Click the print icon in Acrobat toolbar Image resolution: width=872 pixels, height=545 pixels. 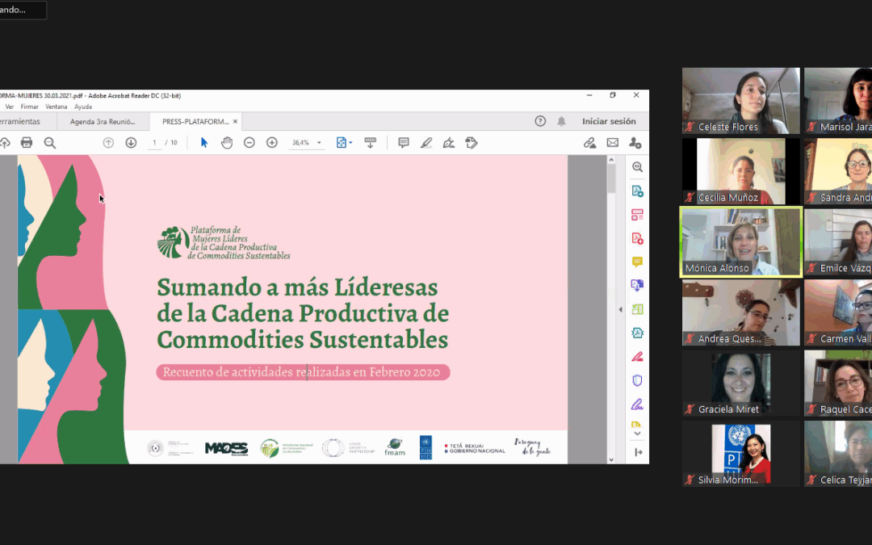[27, 143]
